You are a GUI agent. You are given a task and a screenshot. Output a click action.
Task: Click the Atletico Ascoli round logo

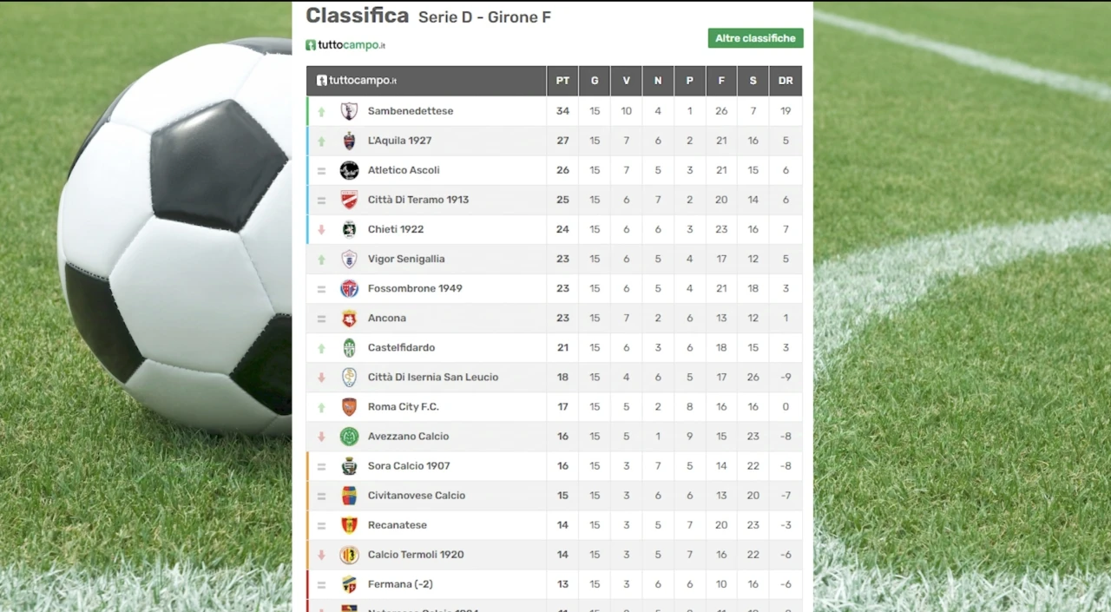pos(349,170)
